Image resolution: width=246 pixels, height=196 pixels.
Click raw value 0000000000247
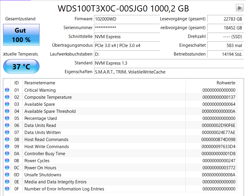(219, 161)
